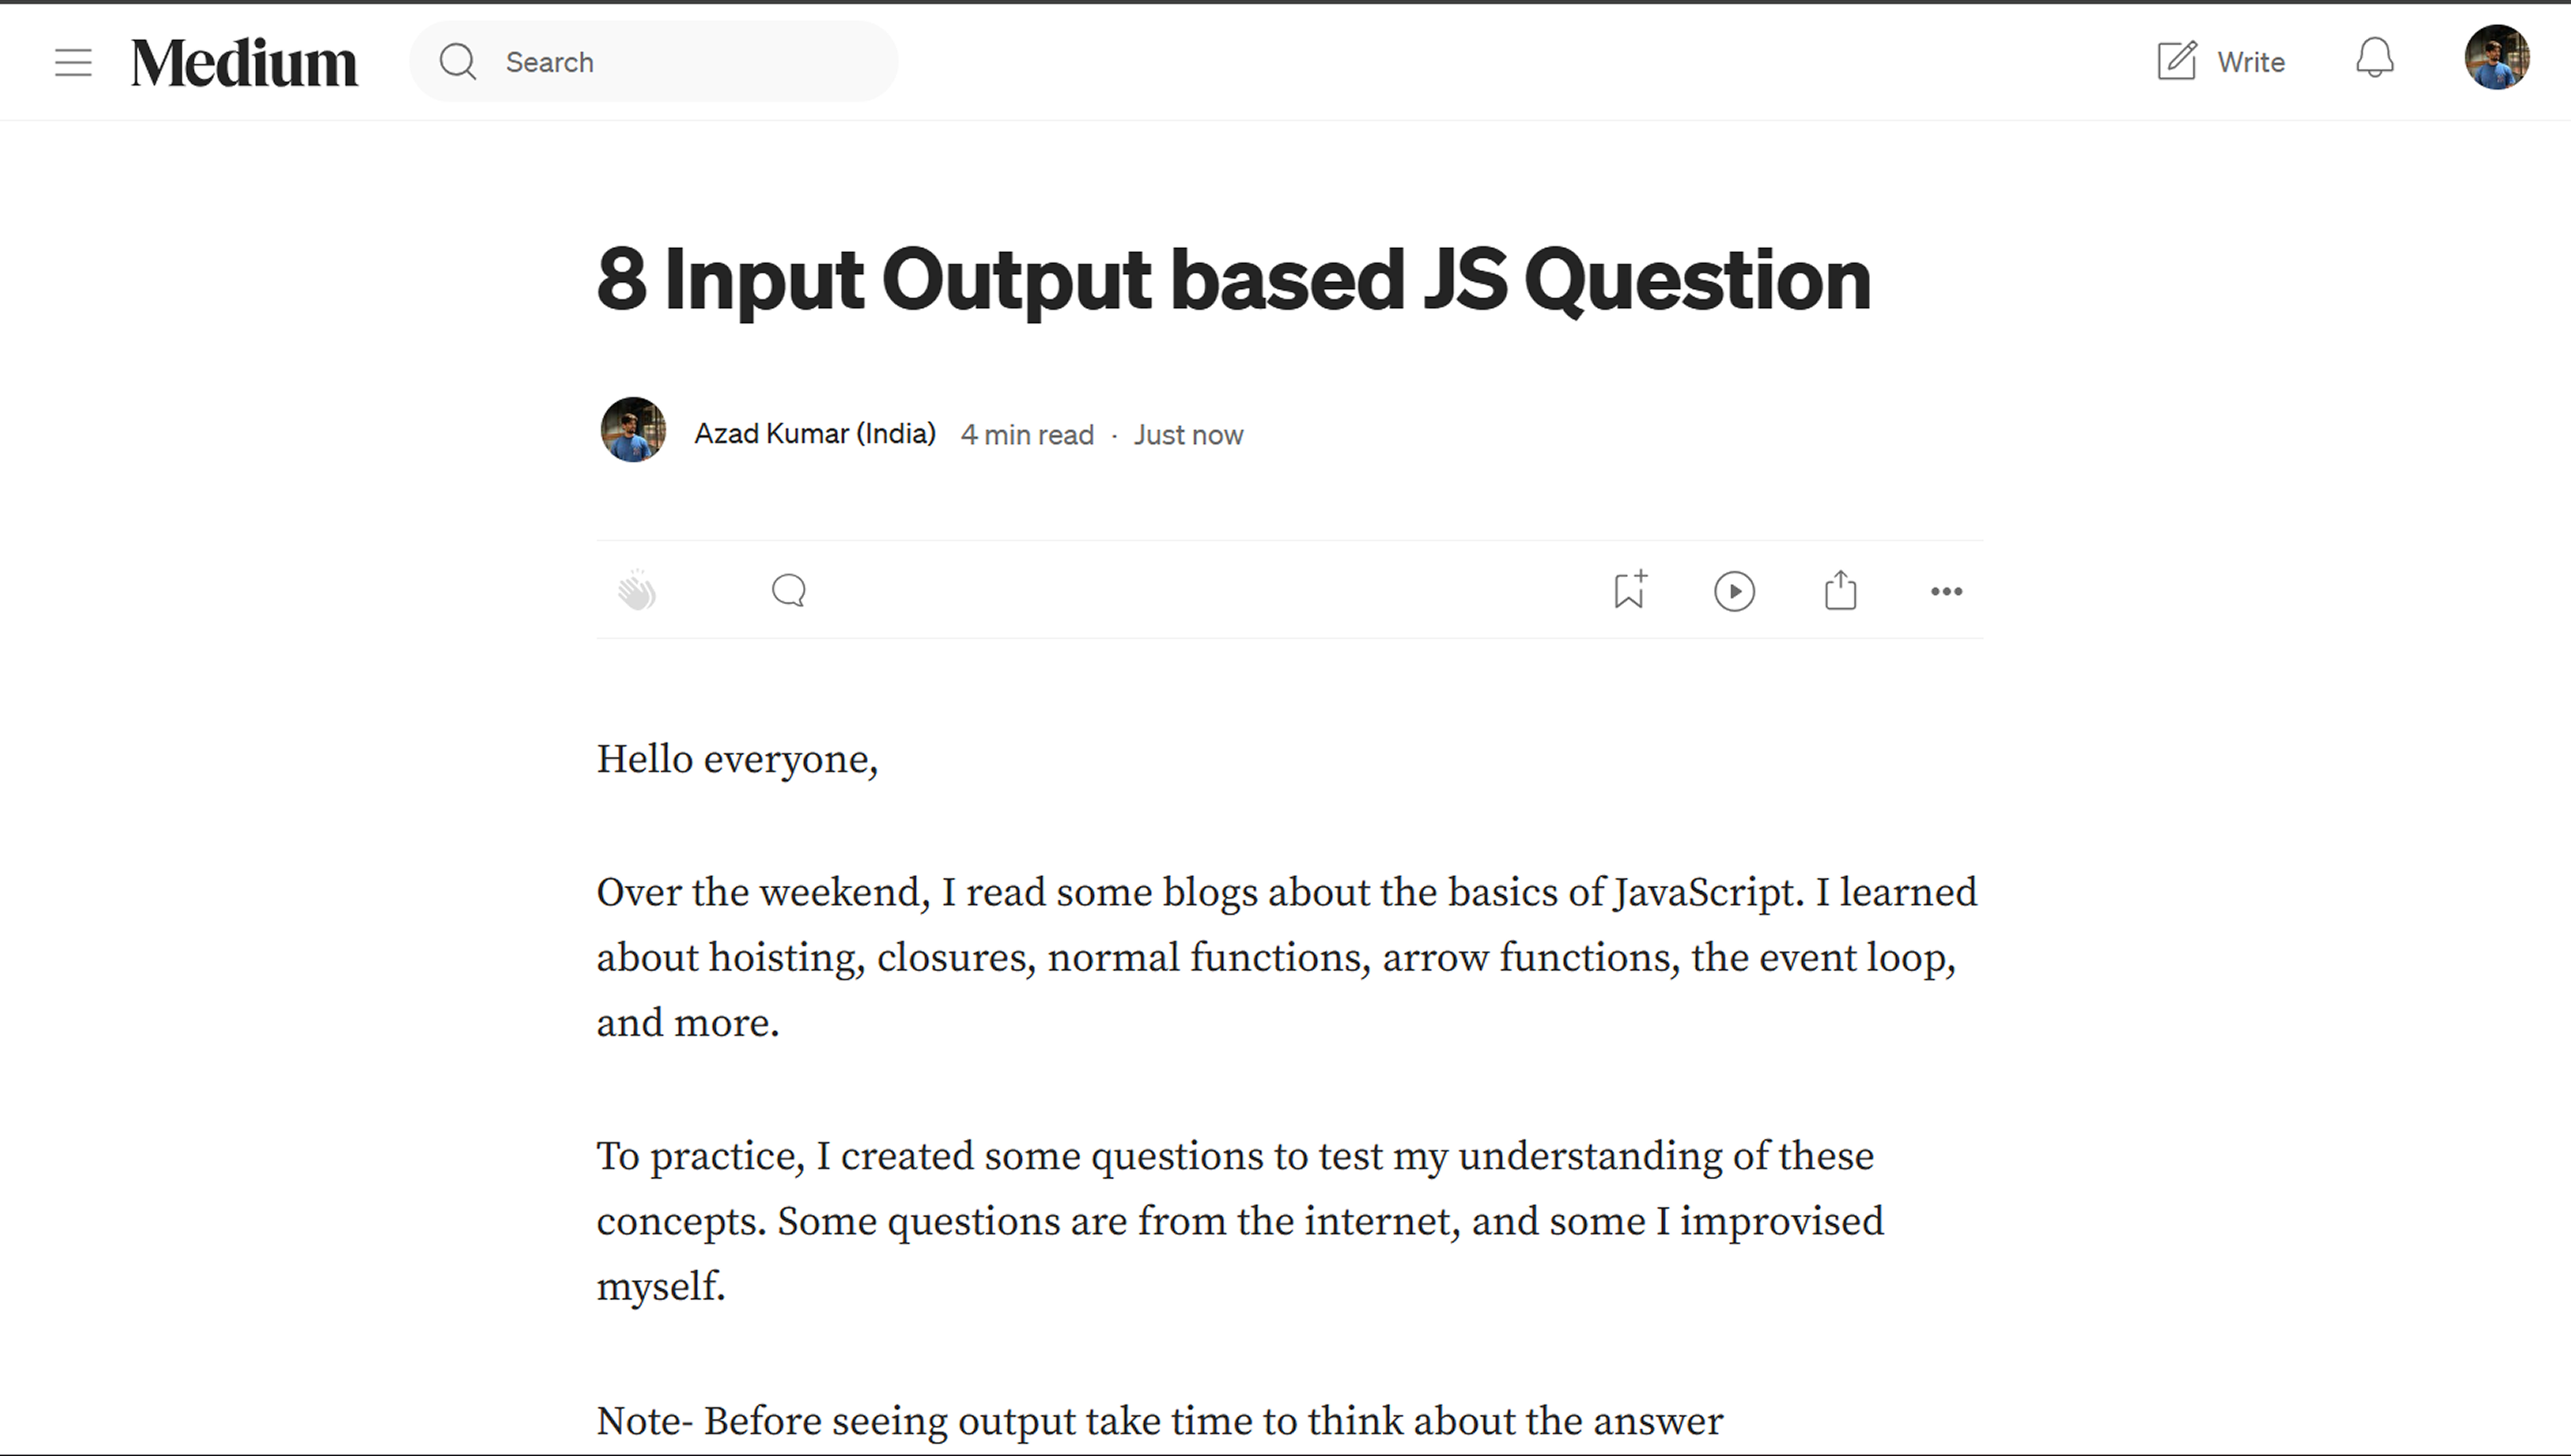Click the 'Just now' publish time

[1188, 435]
